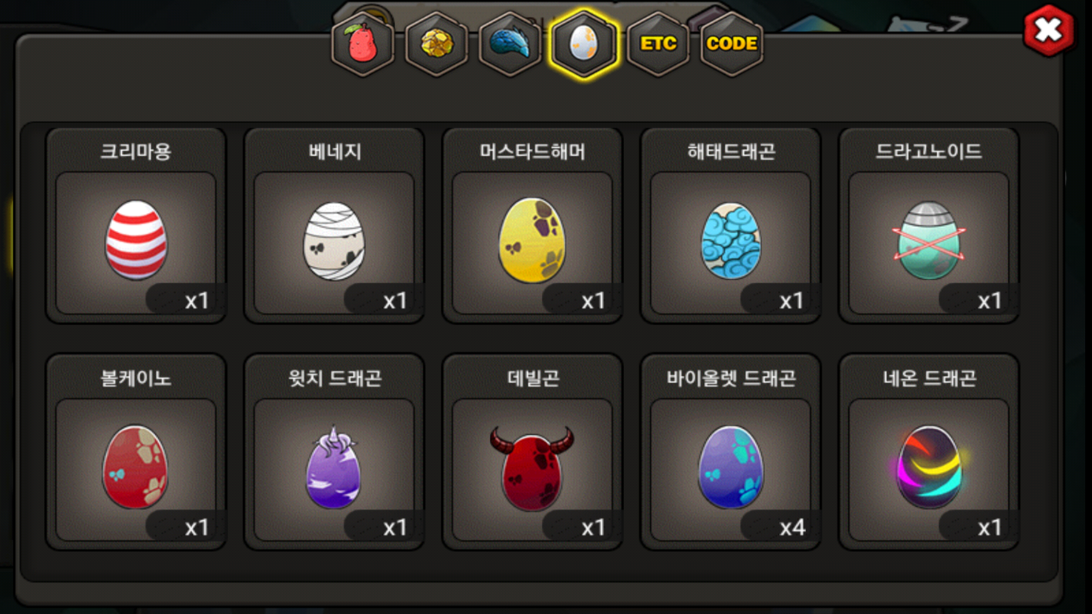Click the 머스타드해머 title text
This screenshot has width=1092, height=614.
532,151
